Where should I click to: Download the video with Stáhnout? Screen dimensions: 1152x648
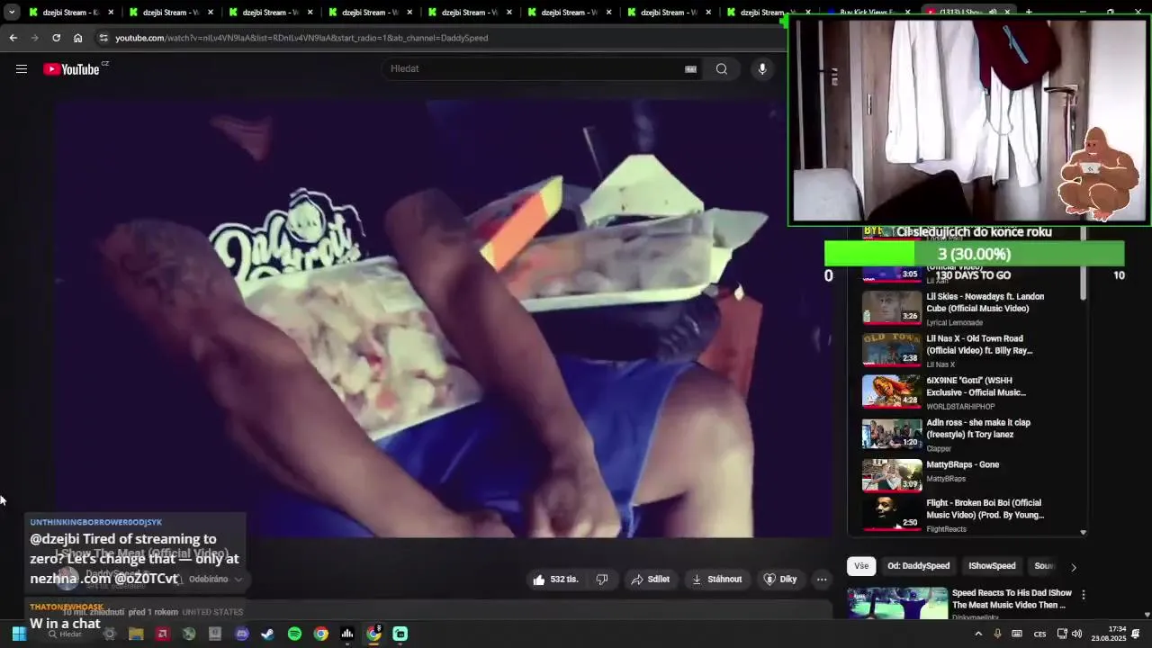click(717, 580)
